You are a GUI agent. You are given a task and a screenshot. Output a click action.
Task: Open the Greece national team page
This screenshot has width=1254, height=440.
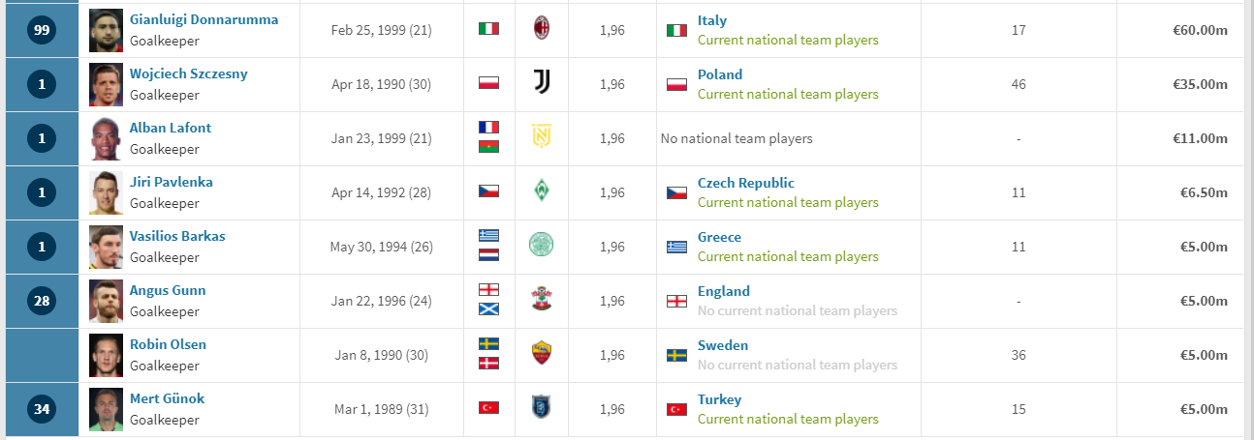coord(719,237)
